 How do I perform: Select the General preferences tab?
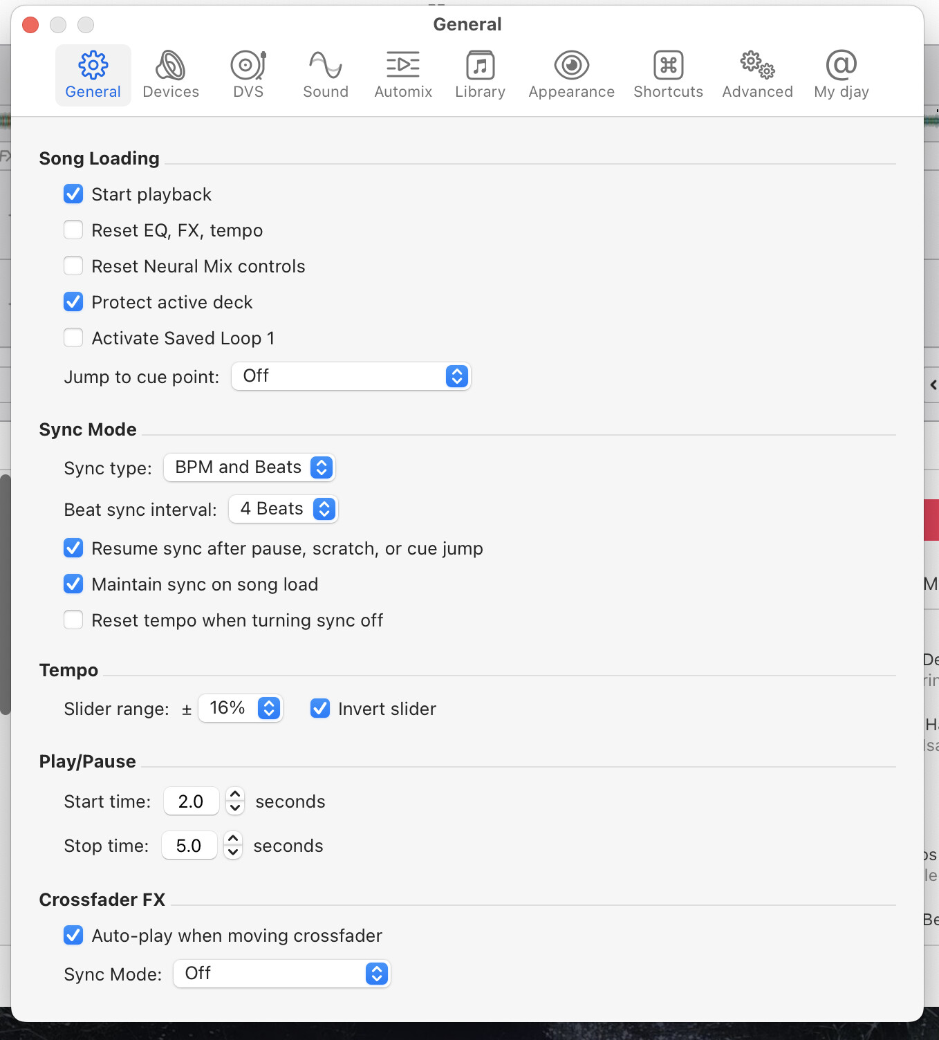(93, 75)
